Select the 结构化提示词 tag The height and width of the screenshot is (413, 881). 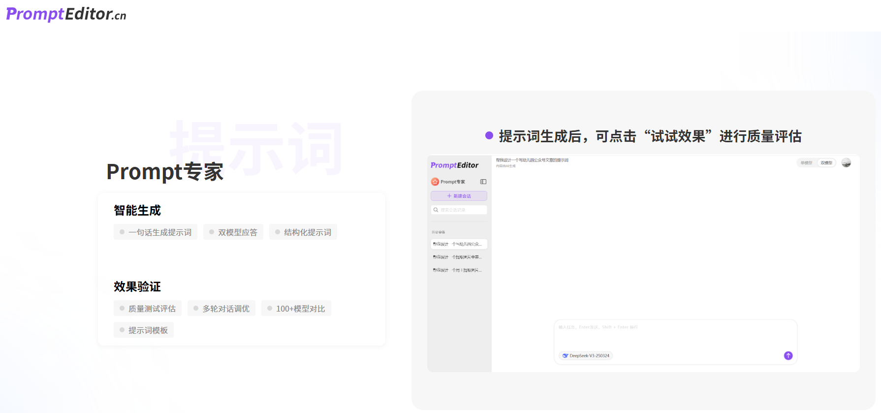coord(303,232)
